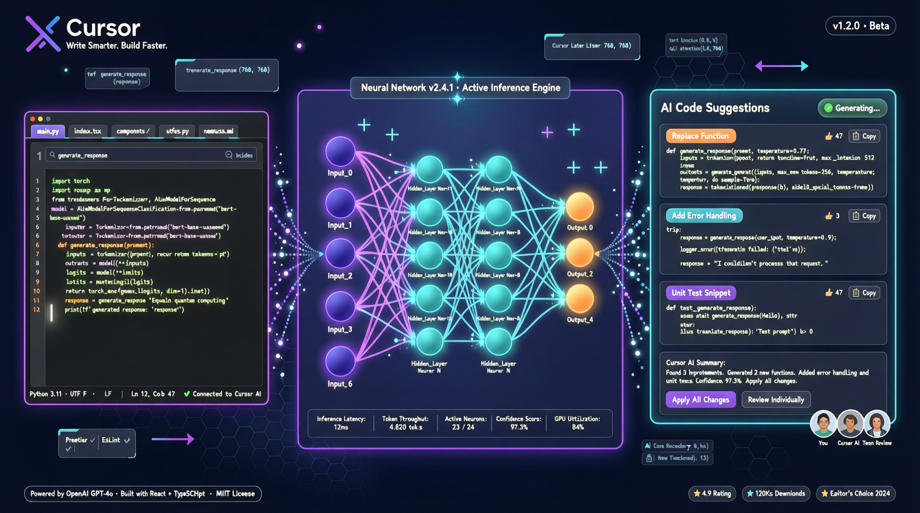This screenshot has height=513, width=920.
Task: Click the 'def generate_response(promert):' code line
Action: tap(106, 245)
